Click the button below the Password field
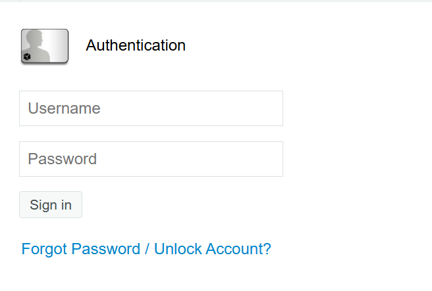 [x=51, y=205]
